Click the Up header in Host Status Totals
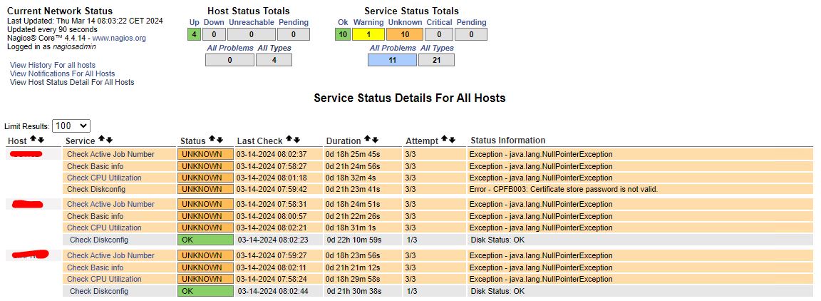The image size is (821, 301). coord(194,22)
